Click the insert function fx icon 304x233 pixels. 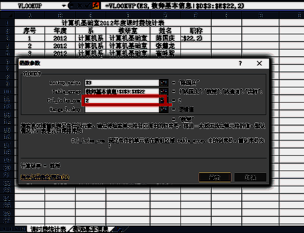tap(96, 6)
